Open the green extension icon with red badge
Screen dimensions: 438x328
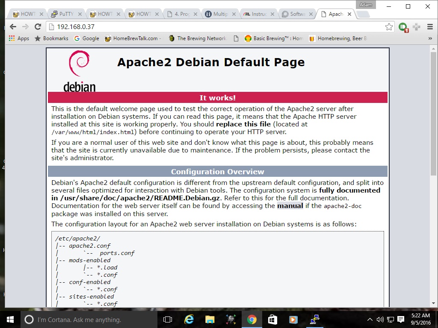(403, 27)
